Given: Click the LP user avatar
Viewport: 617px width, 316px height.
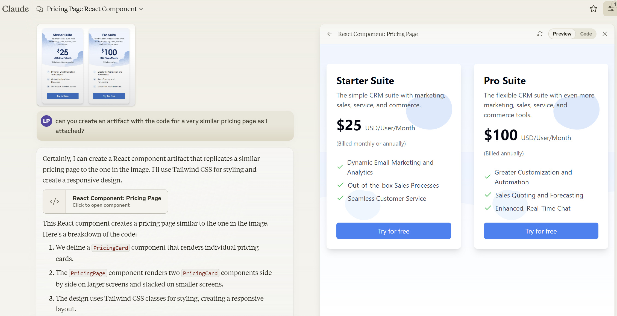Looking at the screenshot, I should pos(46,121).
